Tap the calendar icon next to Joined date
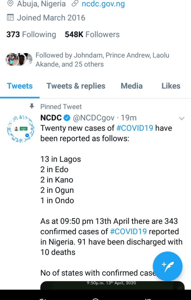The image size is (191, 300). [x=10, y=18]
